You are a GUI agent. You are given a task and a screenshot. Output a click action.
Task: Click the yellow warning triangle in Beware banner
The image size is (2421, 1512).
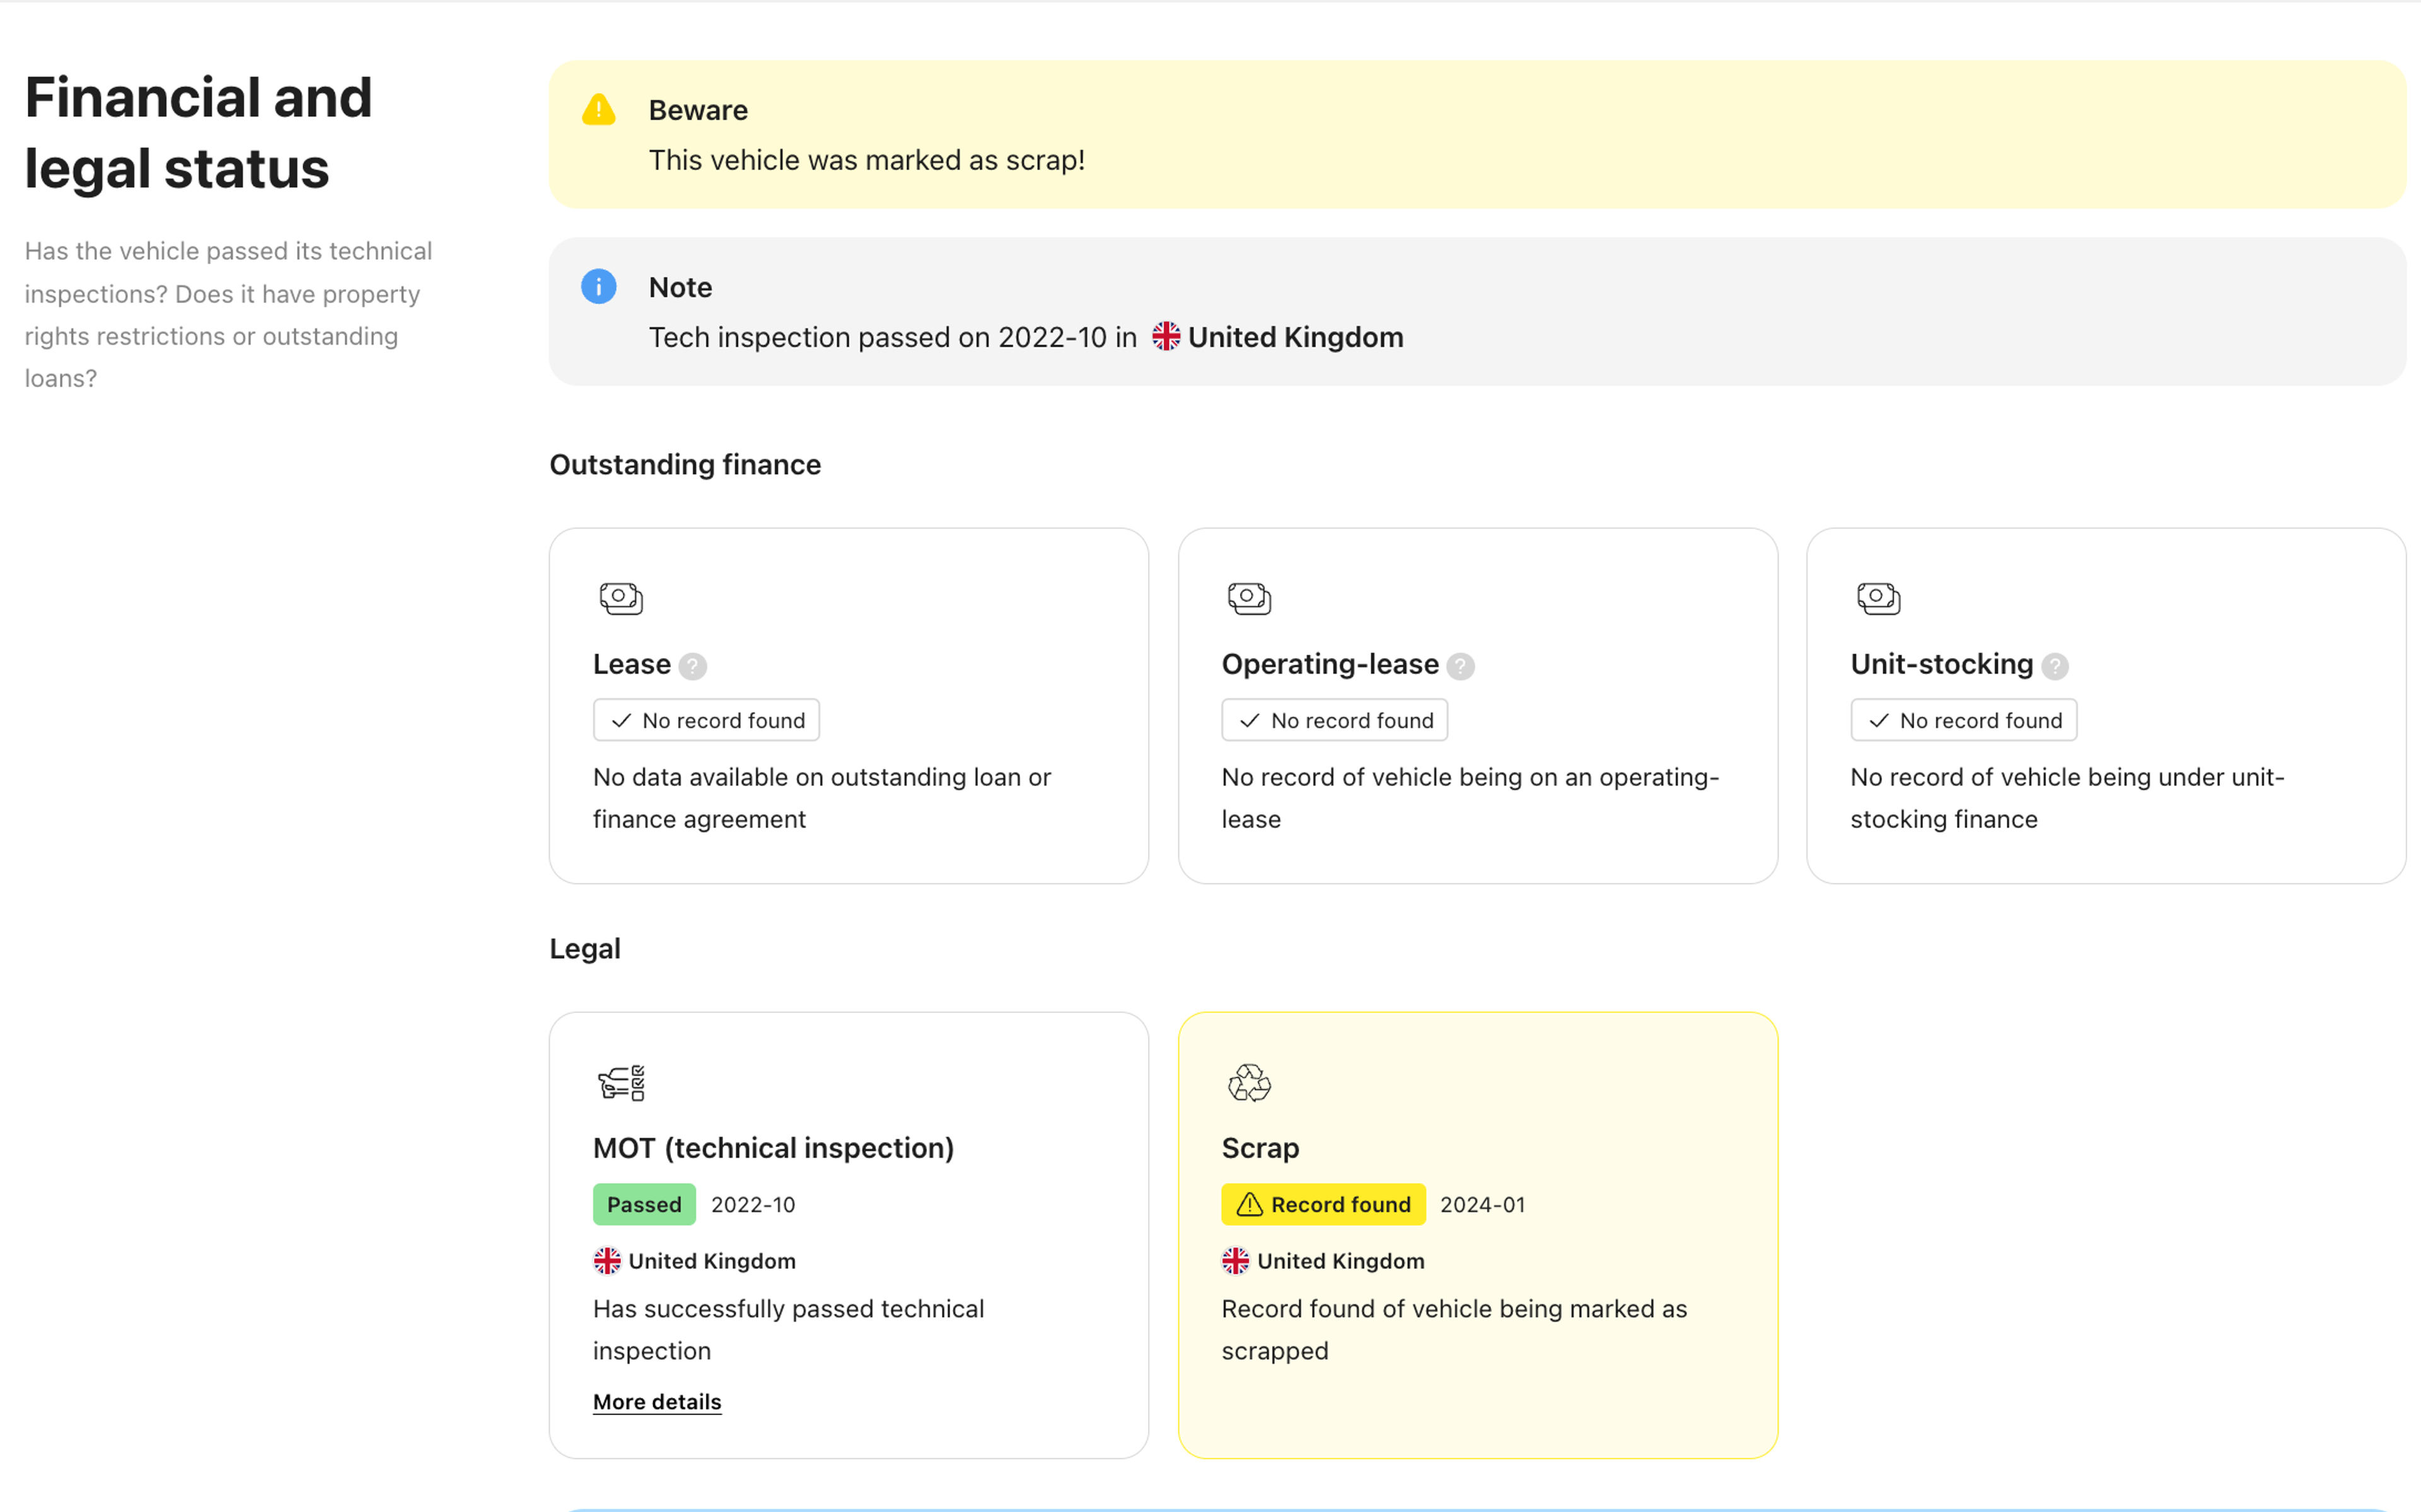coord(598,110)
